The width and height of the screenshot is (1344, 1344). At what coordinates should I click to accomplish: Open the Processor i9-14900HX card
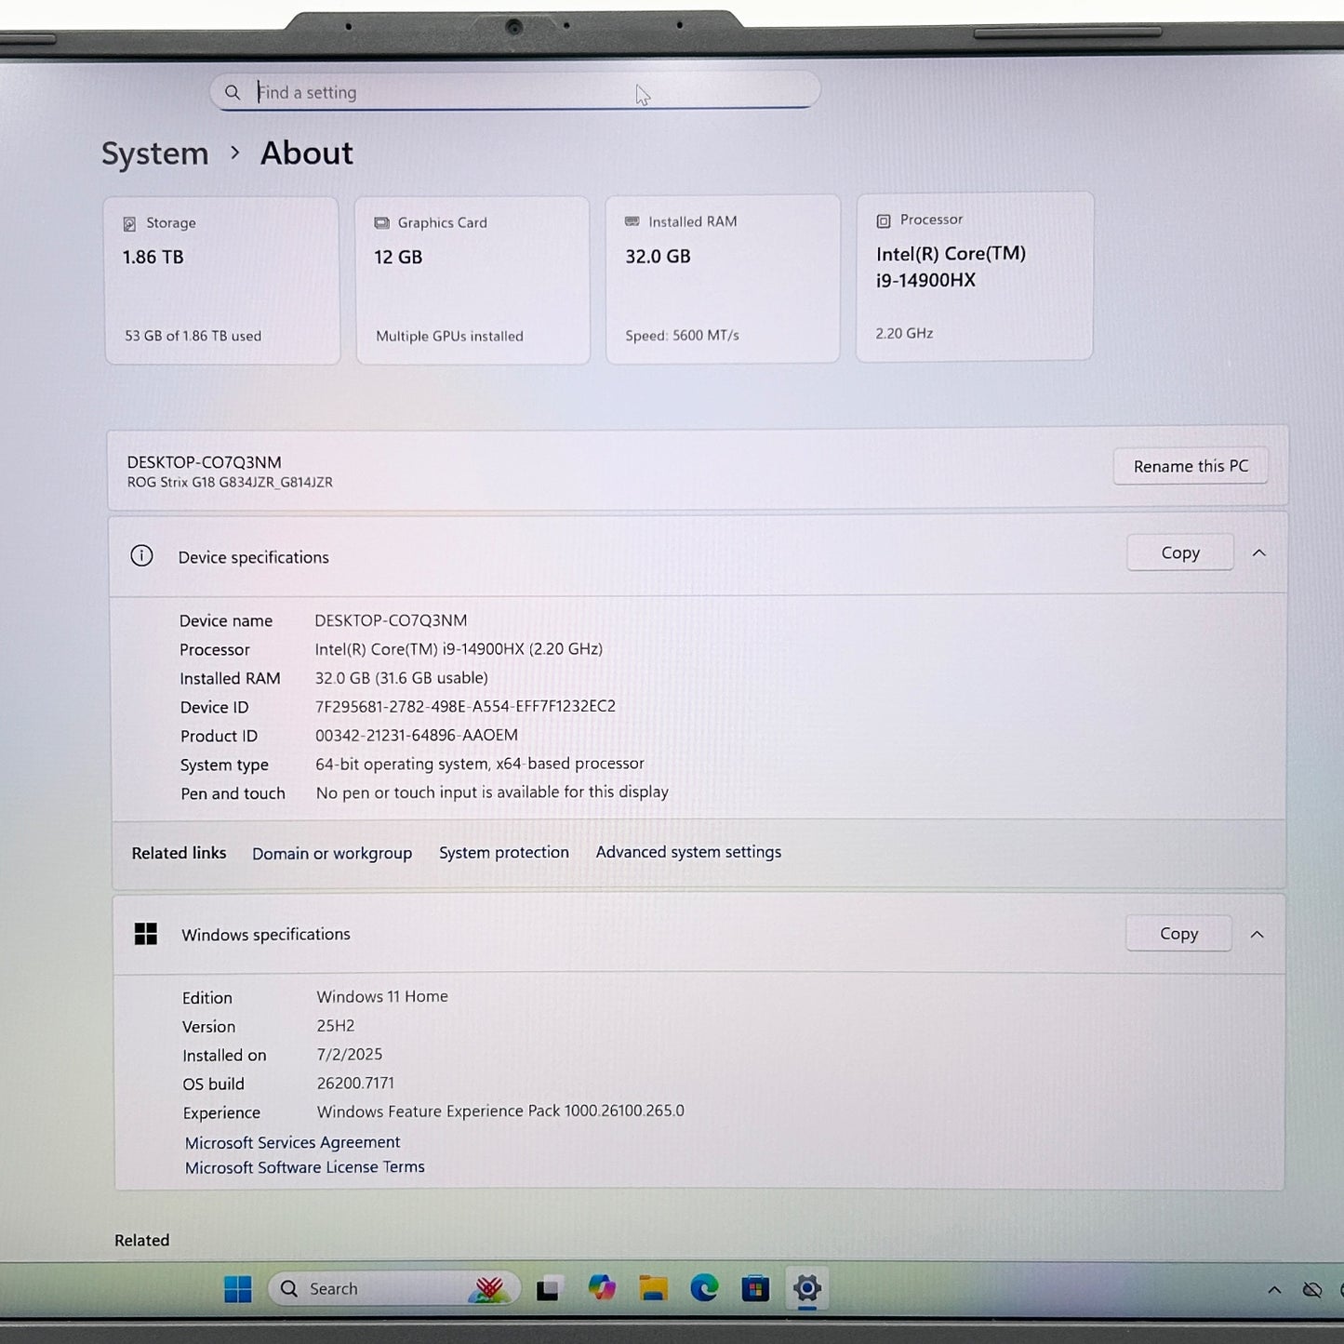point(974,276)
